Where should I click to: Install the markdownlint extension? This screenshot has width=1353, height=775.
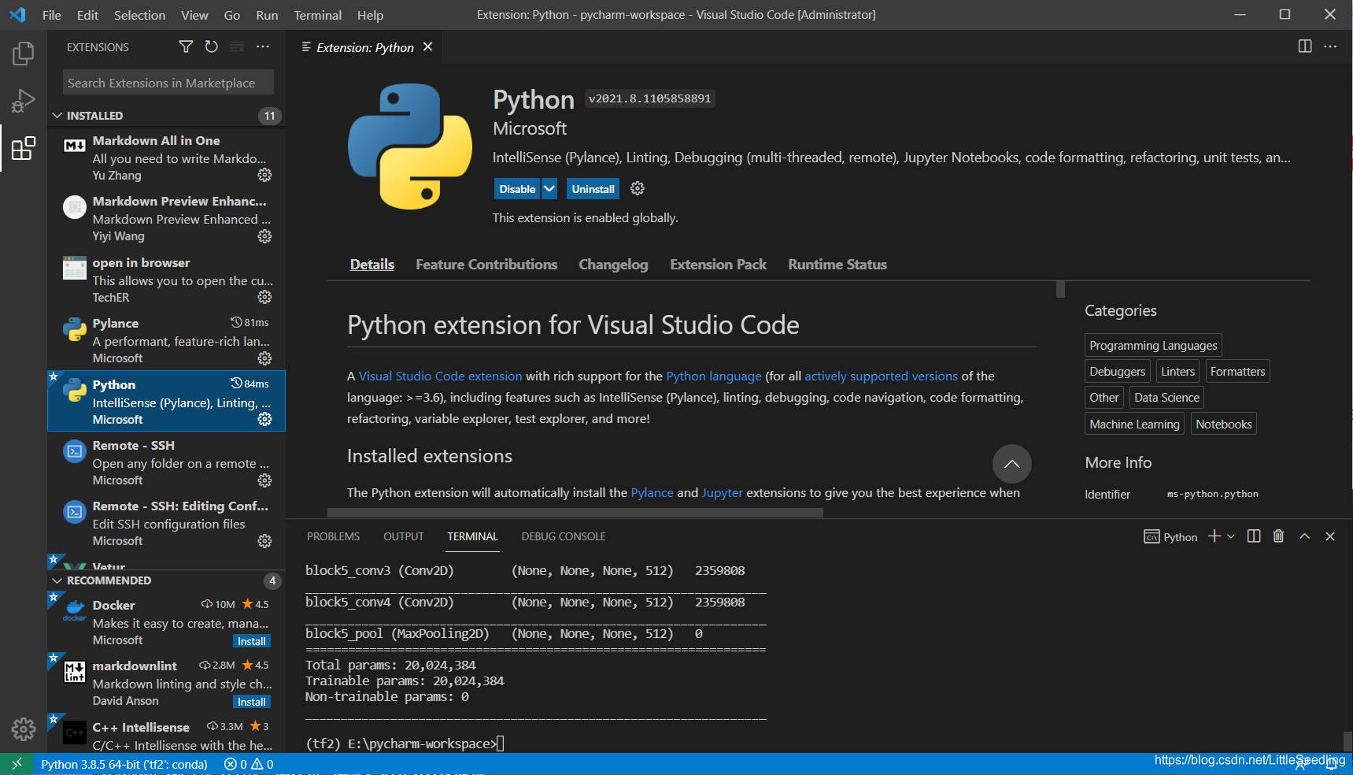(x=252, y=702)
